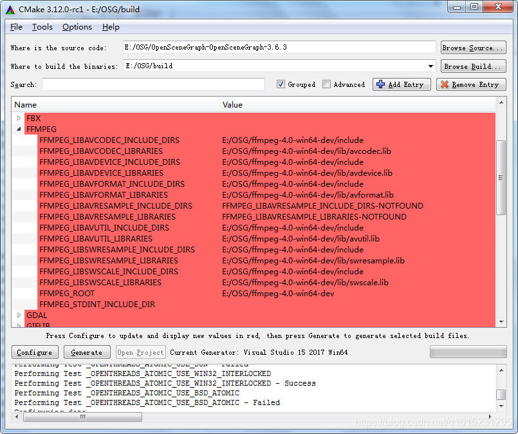Click the cache list scroll down arrow
518x434 pixels.
coord(501,321)
